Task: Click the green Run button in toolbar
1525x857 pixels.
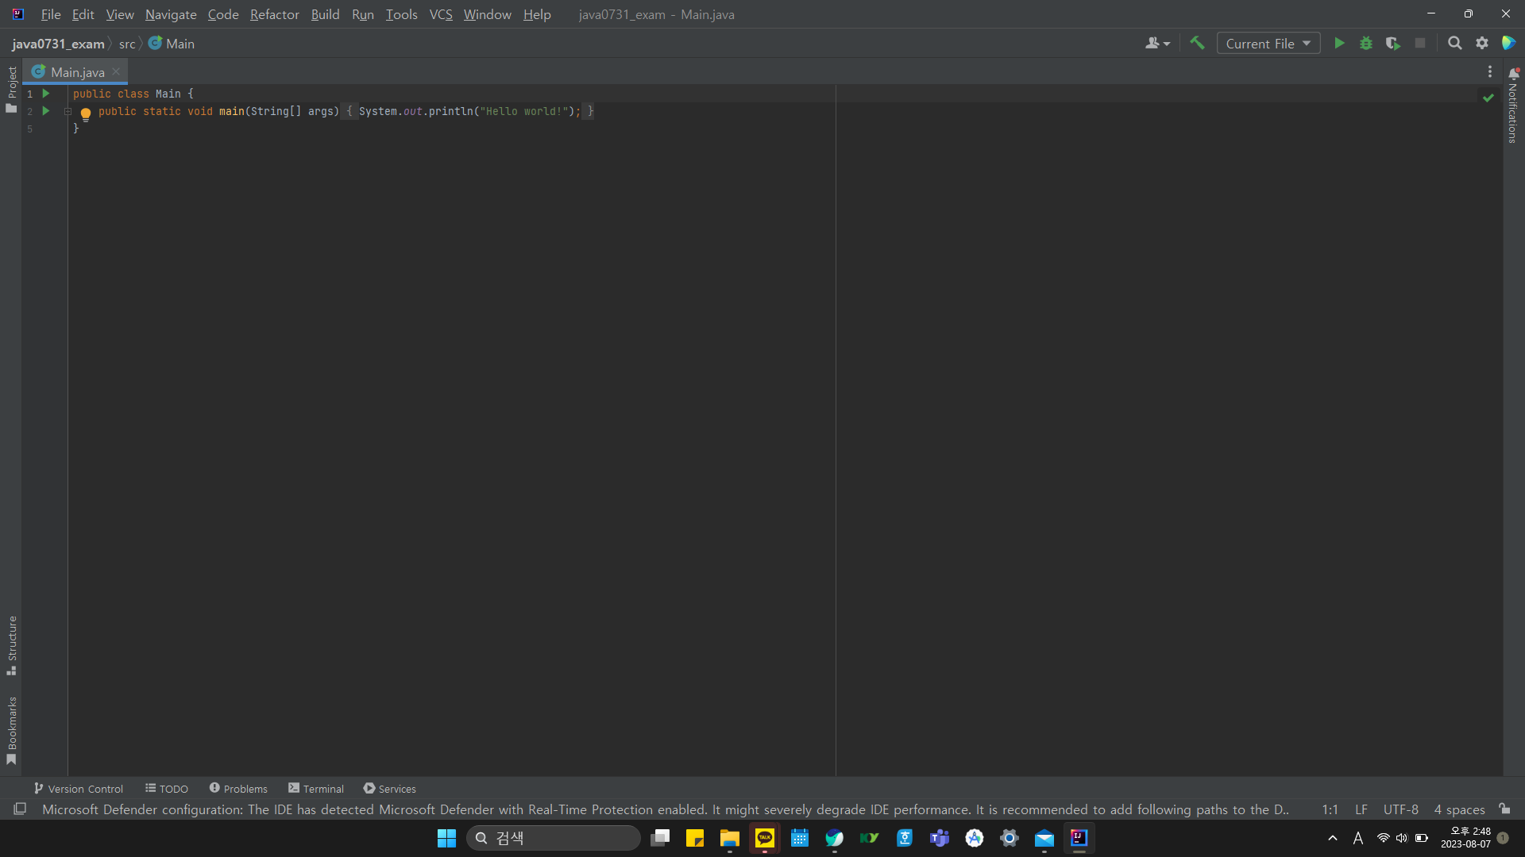Action: pyautogui.click(x=1339, y=44)
